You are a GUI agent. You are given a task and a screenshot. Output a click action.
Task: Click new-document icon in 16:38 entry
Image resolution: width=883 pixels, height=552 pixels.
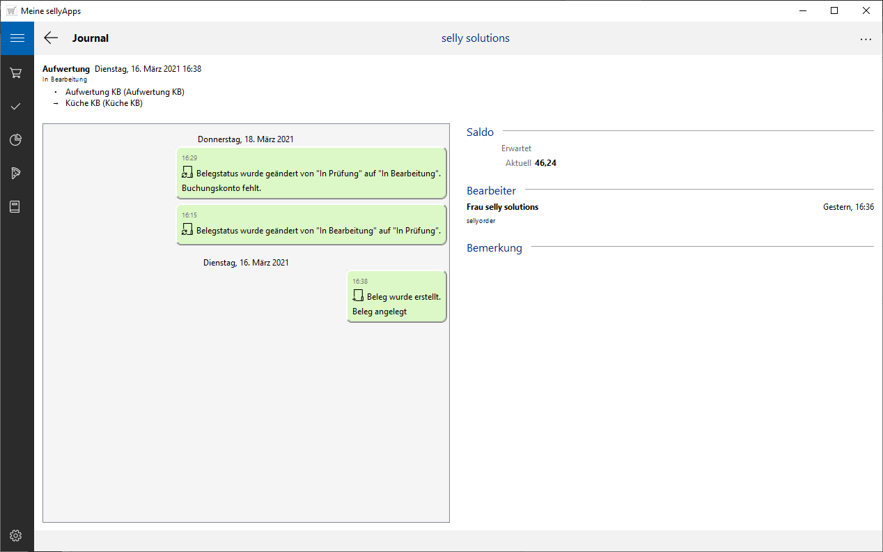[x=358, y=296]
